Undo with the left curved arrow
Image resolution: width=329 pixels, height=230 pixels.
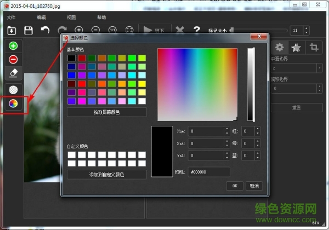click(x=45, y=30)
